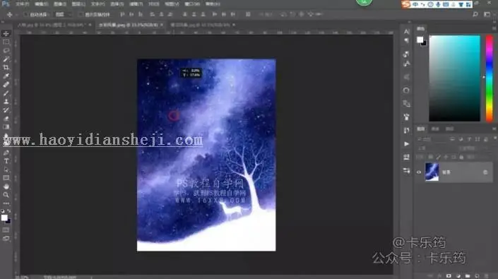This screenshot has width=498, height=279.
Task: Select the Clone Stamp tool
Action: (x=6, y=102)
